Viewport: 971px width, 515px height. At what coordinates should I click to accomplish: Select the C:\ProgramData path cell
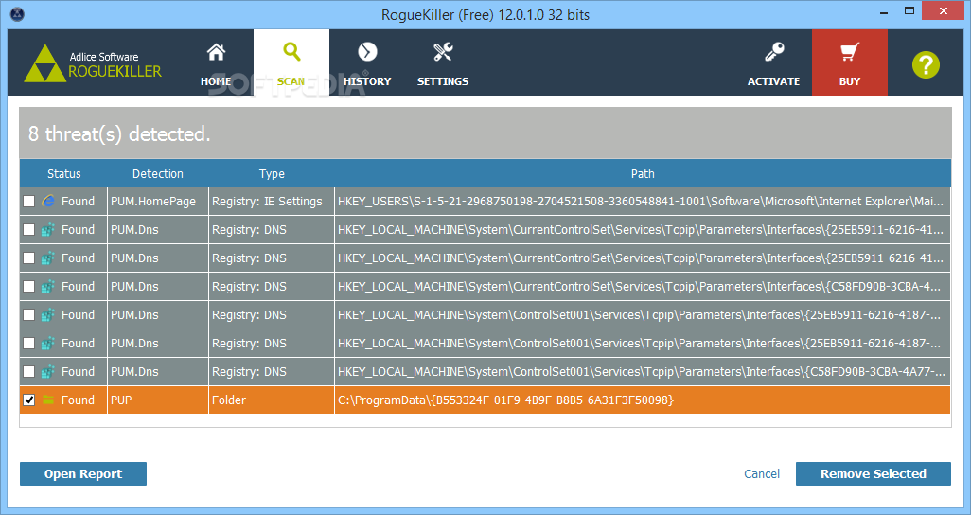coord(643,400)
